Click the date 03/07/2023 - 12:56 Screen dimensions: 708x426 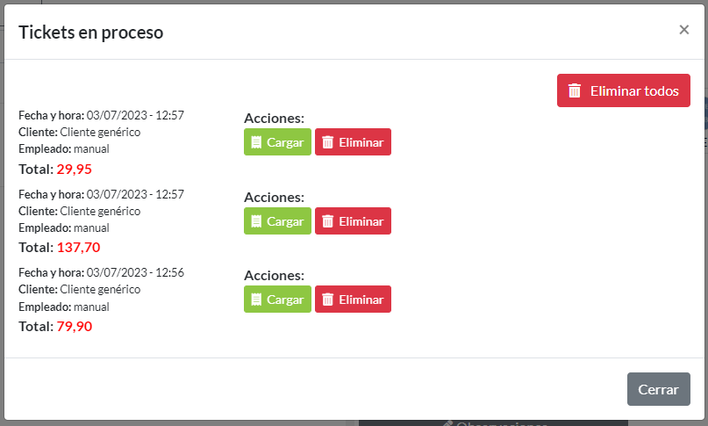click(135, 272)
